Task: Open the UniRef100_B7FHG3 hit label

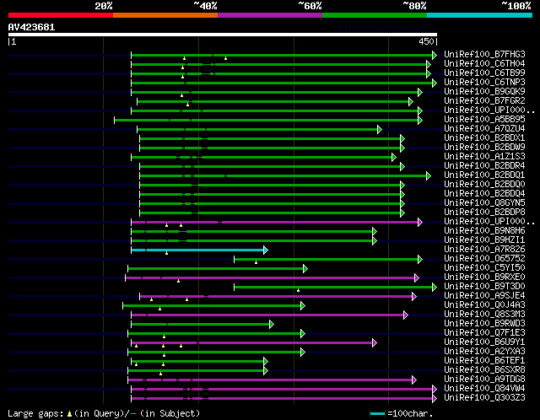Action: pos(484,54)
